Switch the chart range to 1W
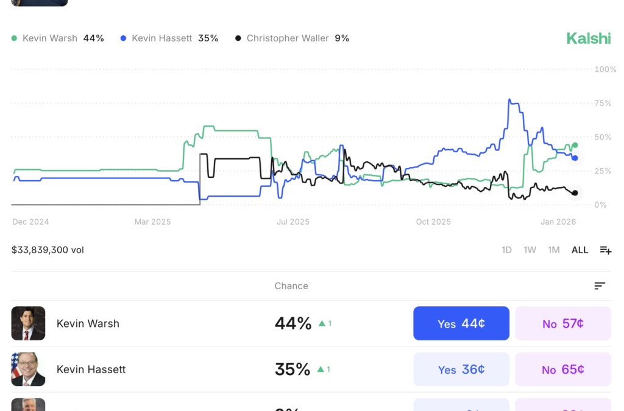 tap(530, 250)
